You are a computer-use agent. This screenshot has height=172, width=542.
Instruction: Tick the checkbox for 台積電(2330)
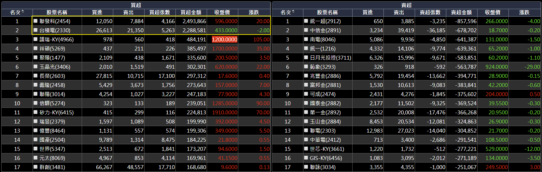tap(35, 30)
